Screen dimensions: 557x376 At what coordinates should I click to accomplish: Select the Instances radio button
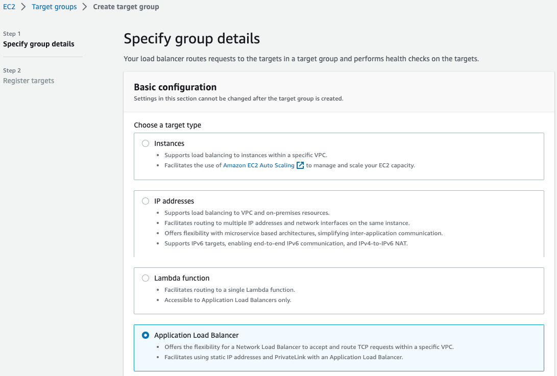click(x=146, y=143)
